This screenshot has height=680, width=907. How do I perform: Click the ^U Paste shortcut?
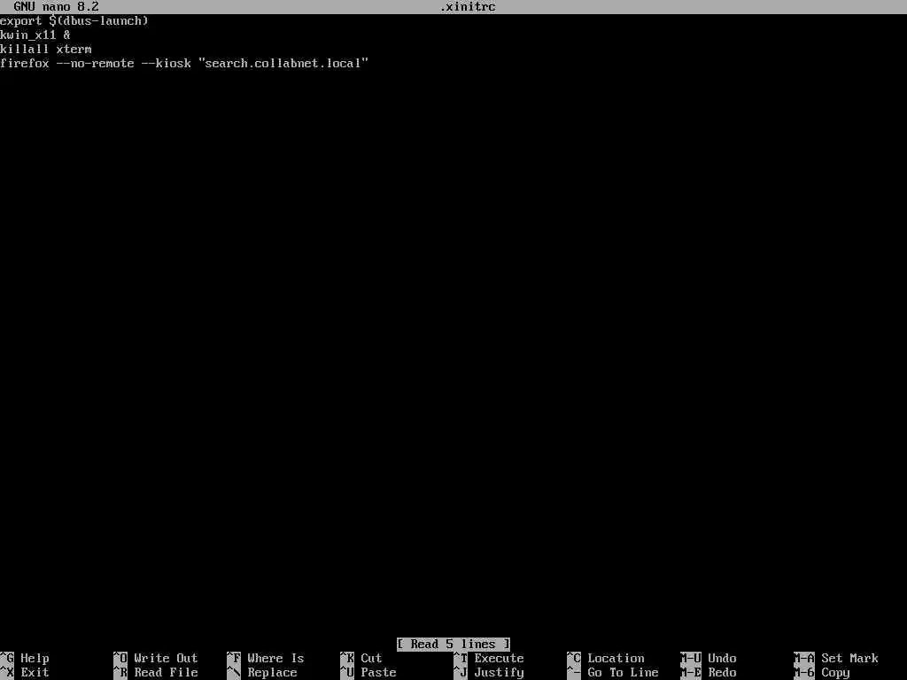coord(368,673)
